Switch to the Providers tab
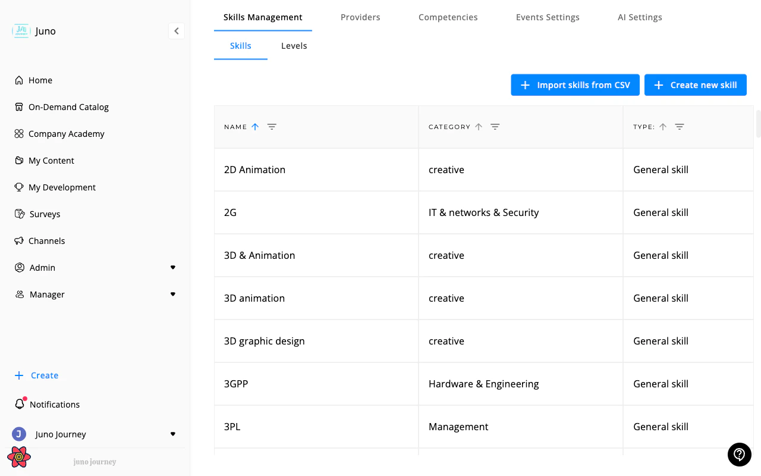This screenshot has width=761, height=476. (x=360, y=17)
